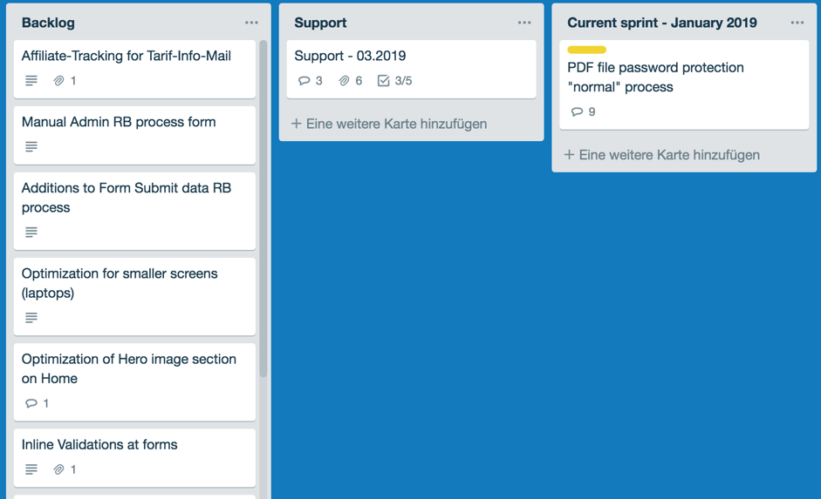
Task: Open the Inline Validations at forms card
Action: click(x=134, y=458)
